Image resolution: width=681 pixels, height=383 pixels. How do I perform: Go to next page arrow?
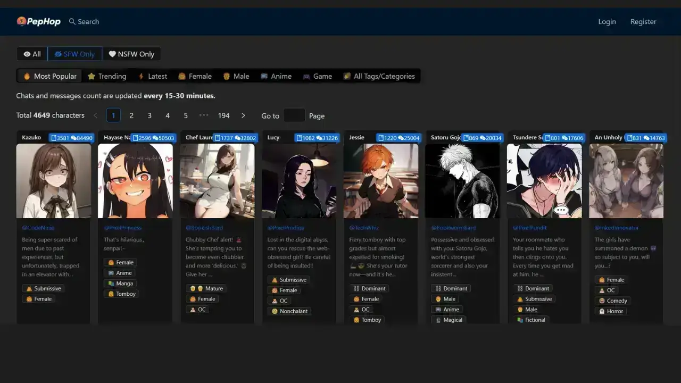[243, 115]
